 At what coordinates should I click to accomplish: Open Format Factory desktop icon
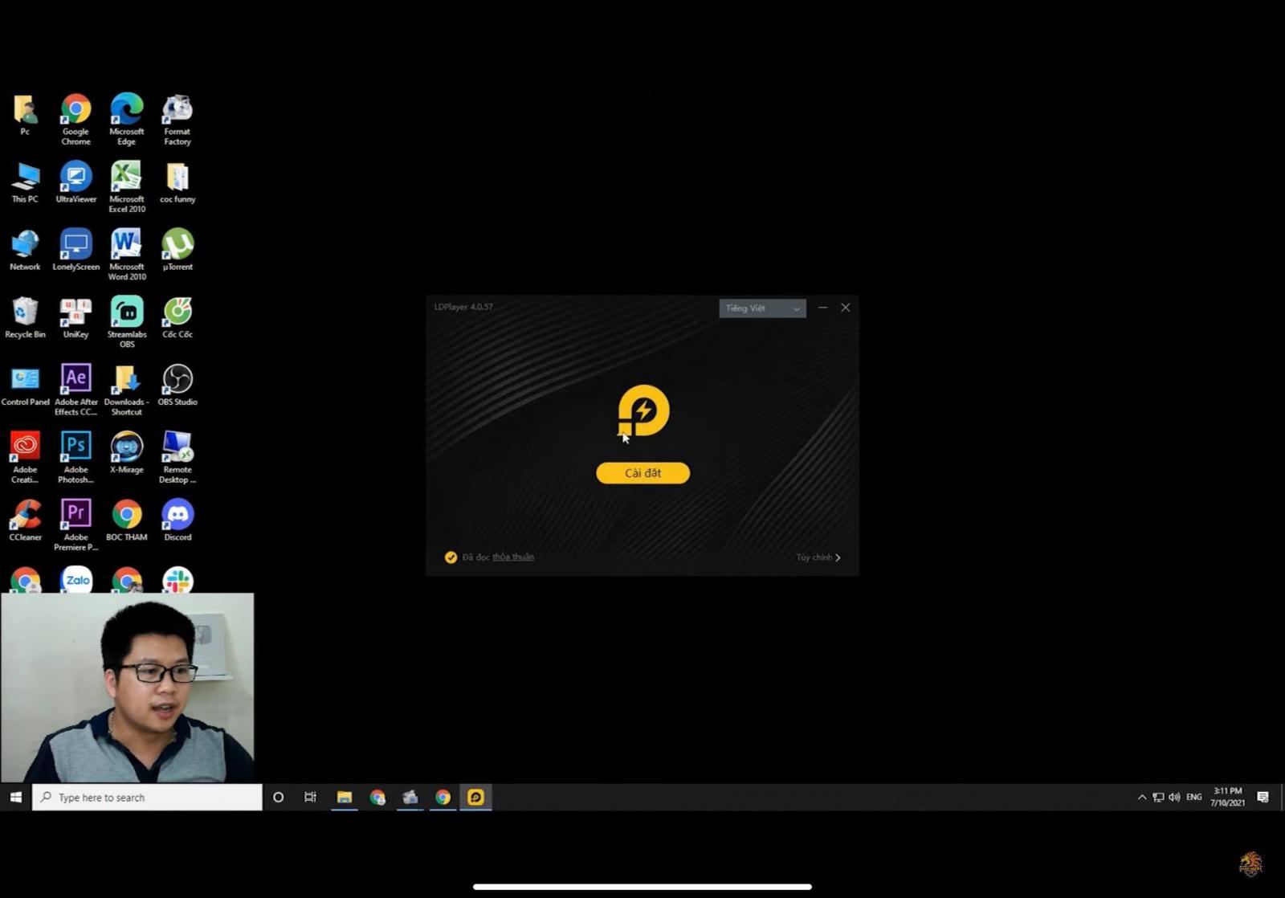177,119
